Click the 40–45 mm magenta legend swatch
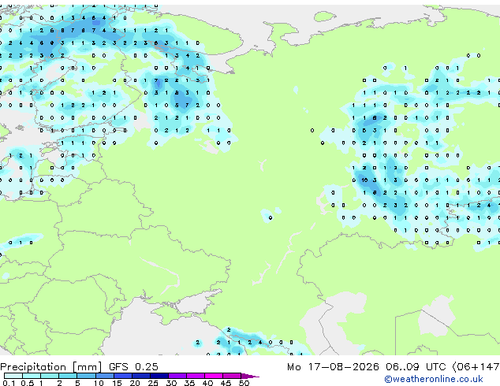500x386 pixels. tap(214, 376)
